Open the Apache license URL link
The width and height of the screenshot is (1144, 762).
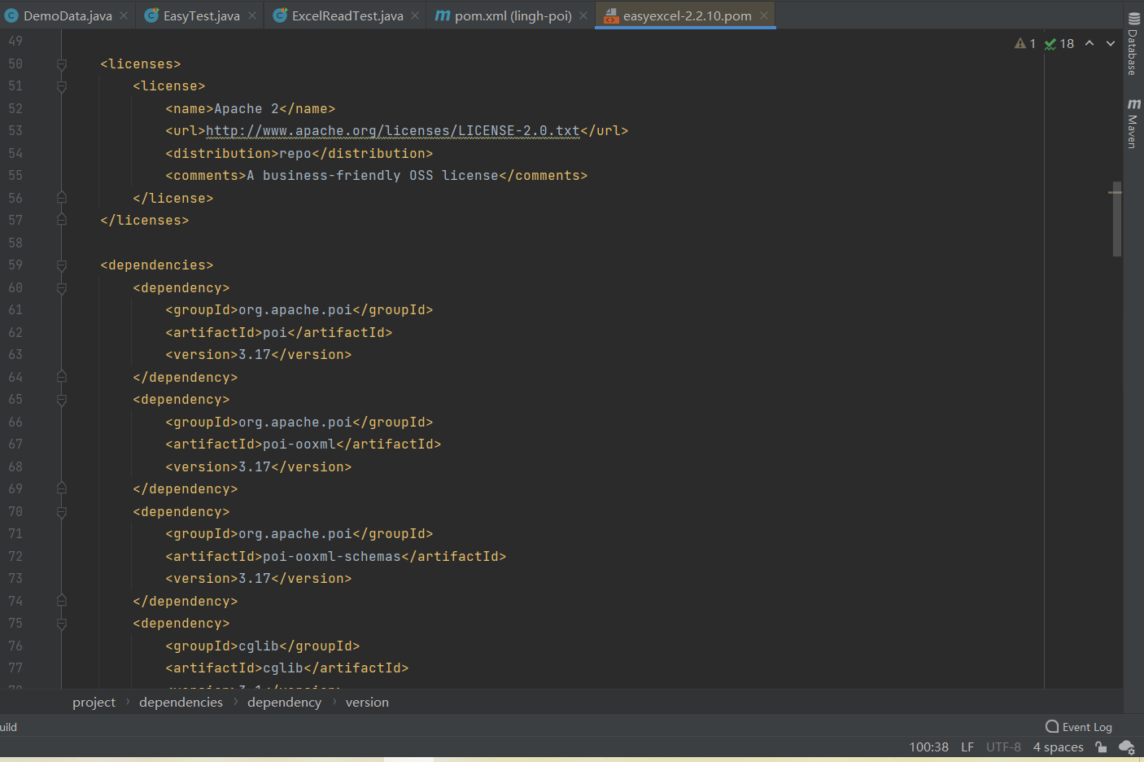coord(393,131)
